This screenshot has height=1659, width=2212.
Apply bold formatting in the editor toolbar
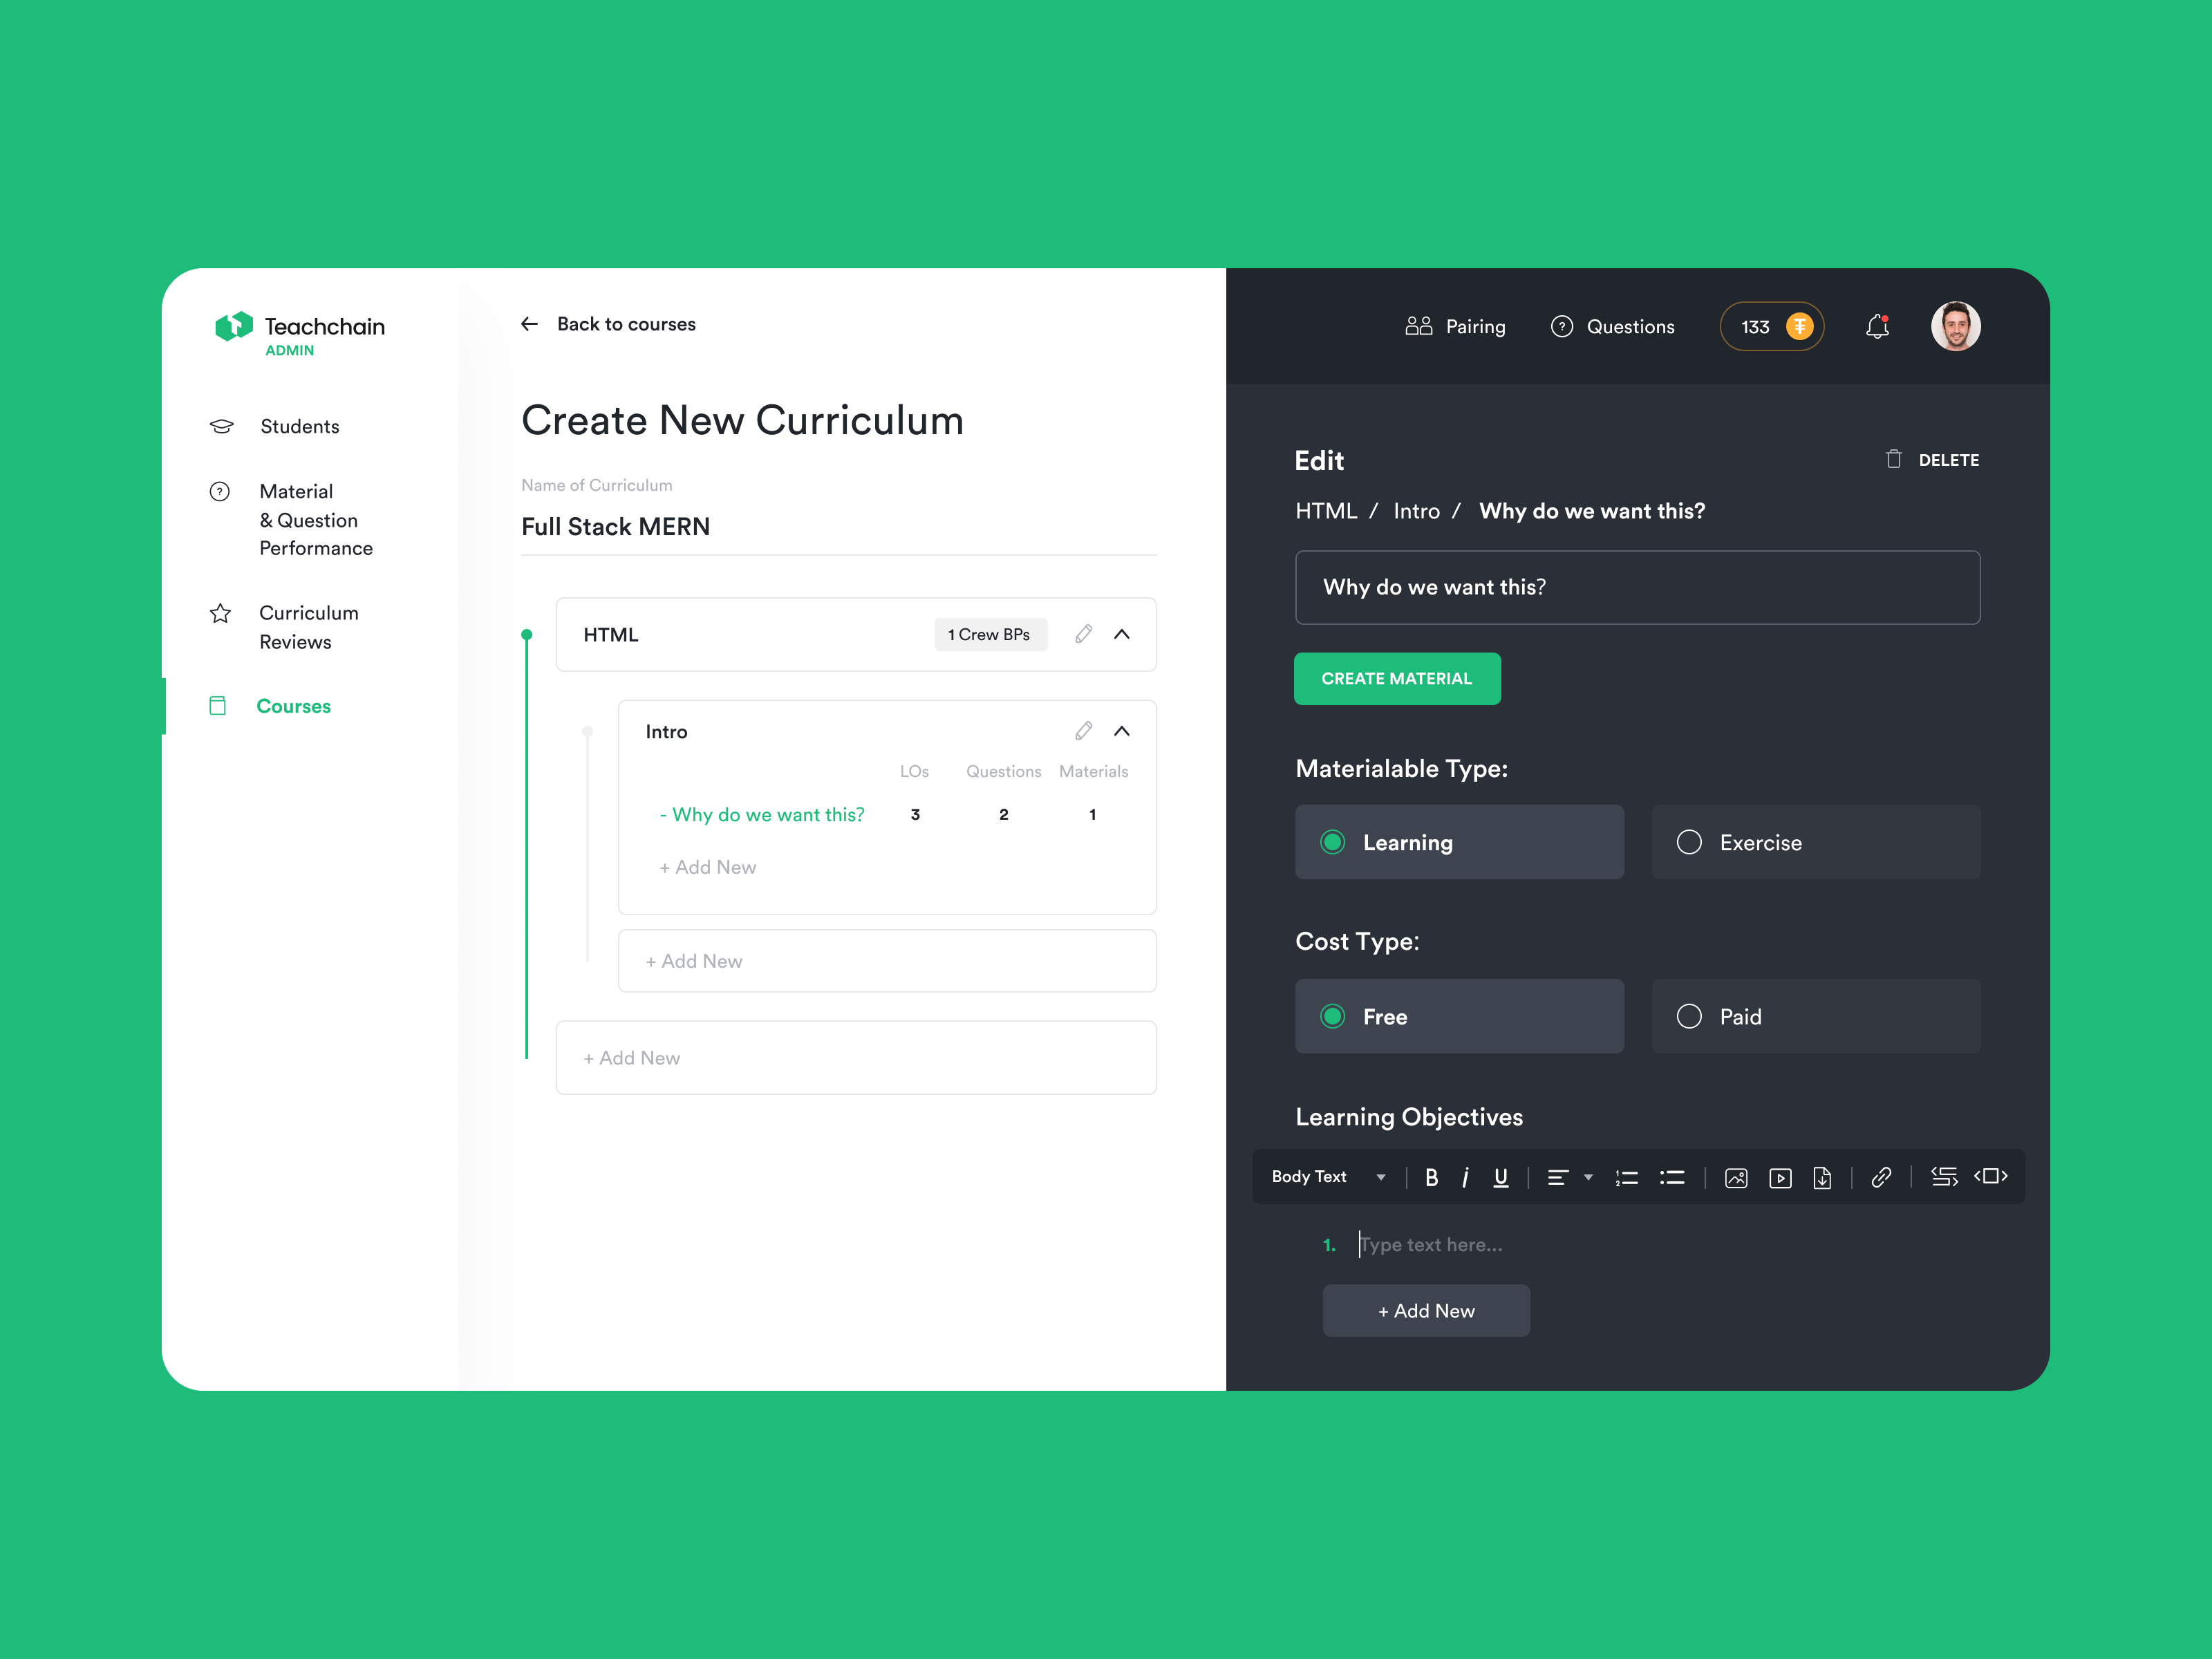[1432, 1178]
